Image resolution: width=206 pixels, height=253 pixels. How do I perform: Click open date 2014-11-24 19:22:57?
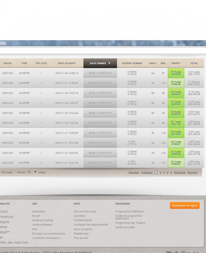67,103
